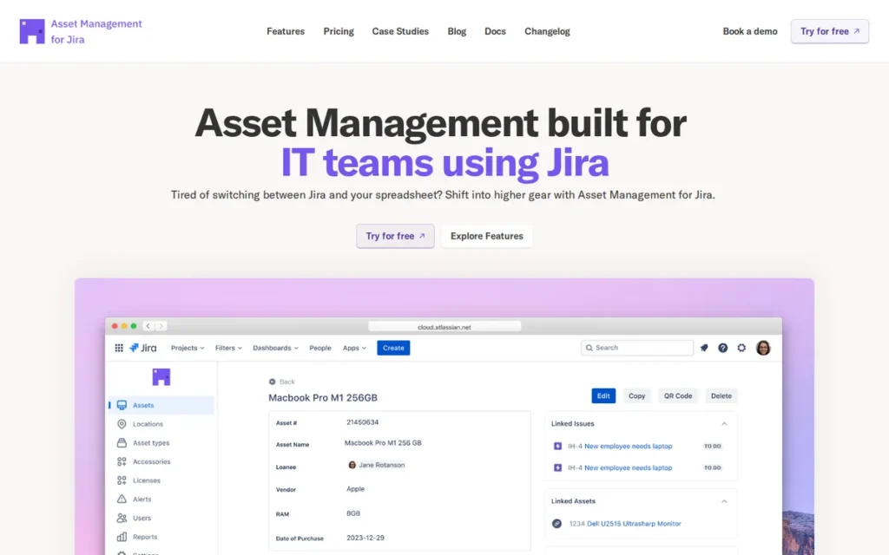This screenshot has height=555, width=889.
Task: Open the Dashboards dropdown
Action: point(275,348)
